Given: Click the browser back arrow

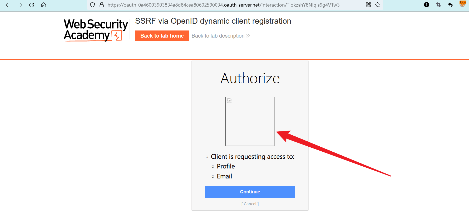Looking at the screenshot, I should click(x=8, y=5).
